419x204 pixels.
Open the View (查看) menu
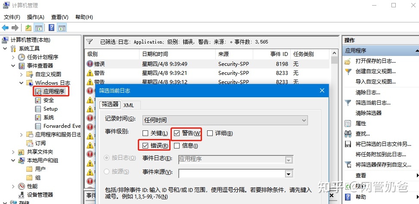[60, 17]
